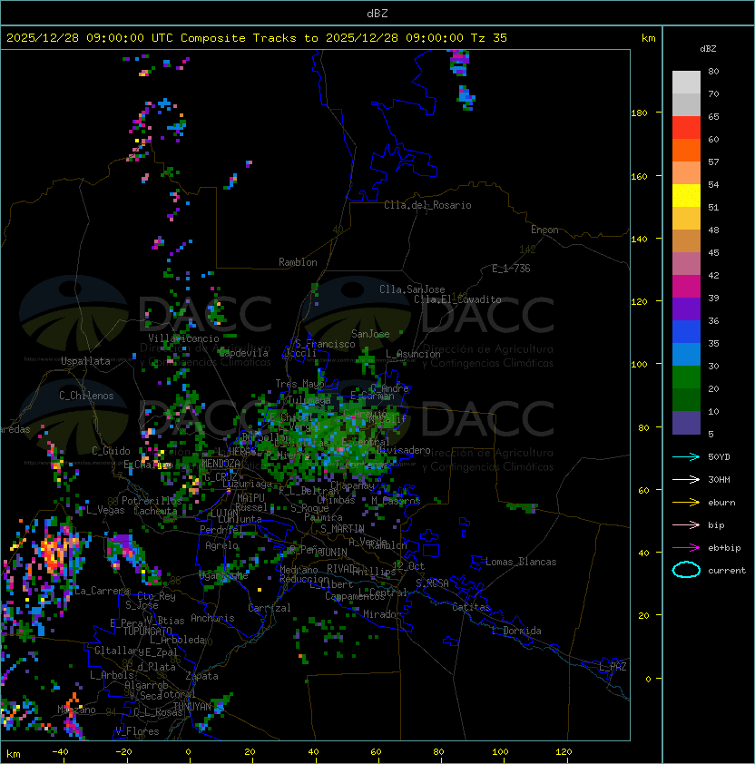
Task: Click the Uspallata label on the map
Action: point(85,361)
